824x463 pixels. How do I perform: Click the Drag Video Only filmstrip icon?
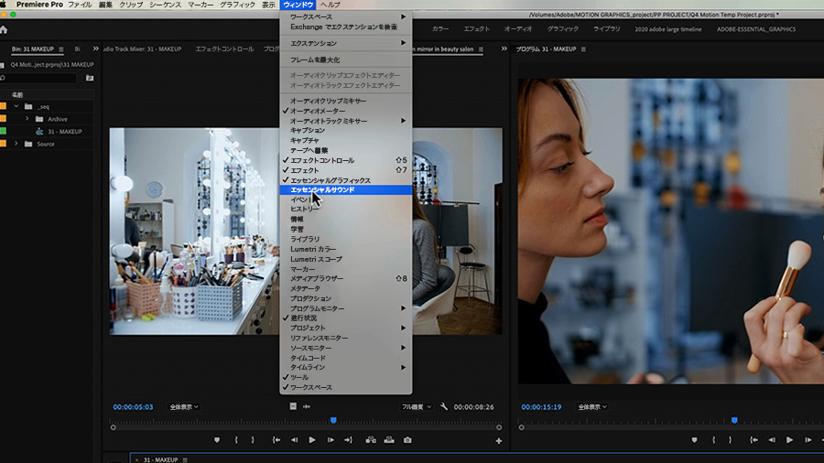pos(293,406)
